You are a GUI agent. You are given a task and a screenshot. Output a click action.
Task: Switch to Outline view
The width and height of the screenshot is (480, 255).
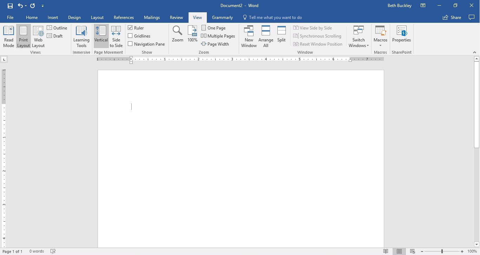coord(57,28)
